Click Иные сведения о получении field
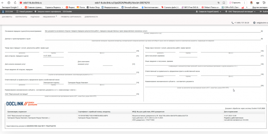The width and height of the screenshot is (268, 134). pos(203,64)
